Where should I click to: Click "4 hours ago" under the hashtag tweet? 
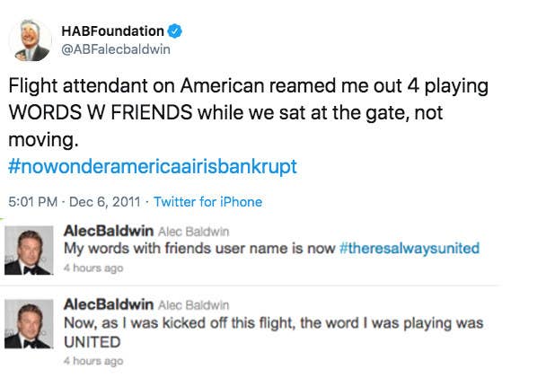pos(93,268)
